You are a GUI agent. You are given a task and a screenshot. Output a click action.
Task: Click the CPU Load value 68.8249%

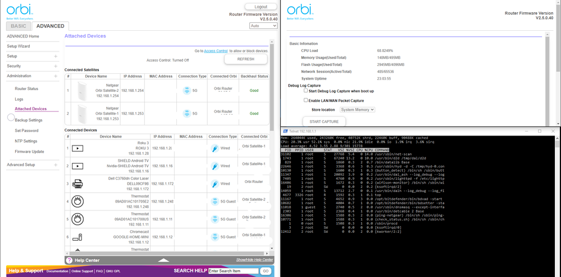tap(385, 50)
